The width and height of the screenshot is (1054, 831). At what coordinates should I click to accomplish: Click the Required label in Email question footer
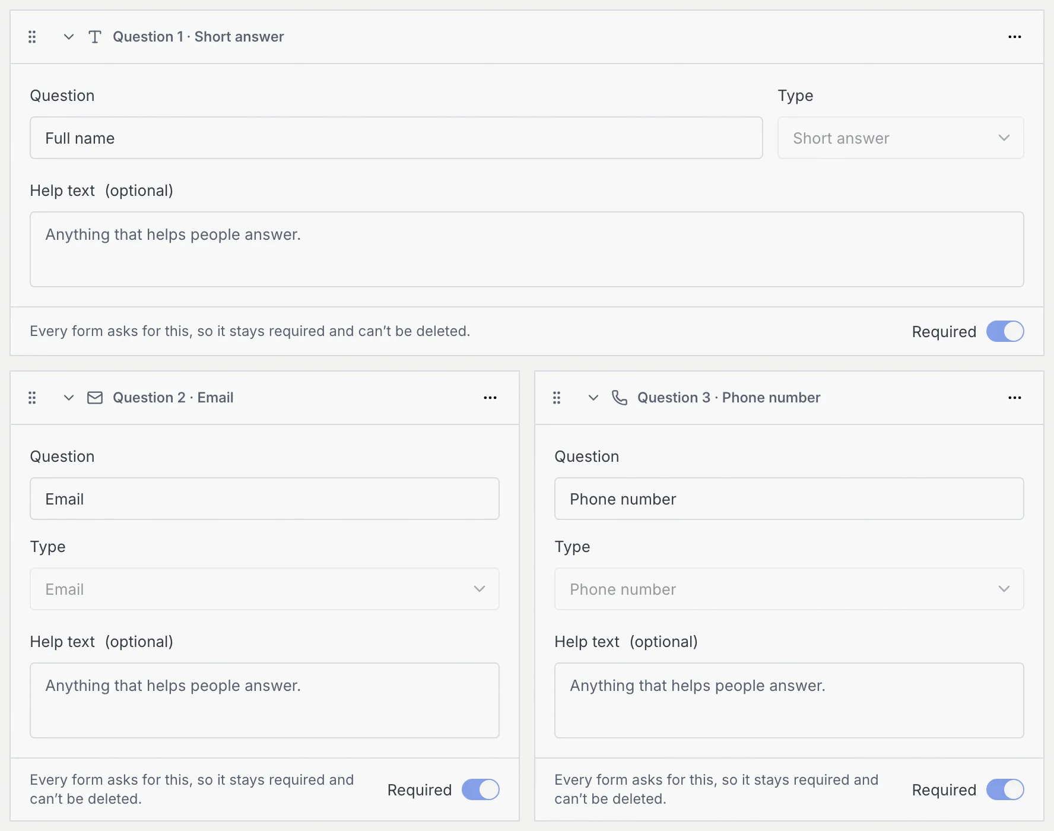[x=420, y=790]
